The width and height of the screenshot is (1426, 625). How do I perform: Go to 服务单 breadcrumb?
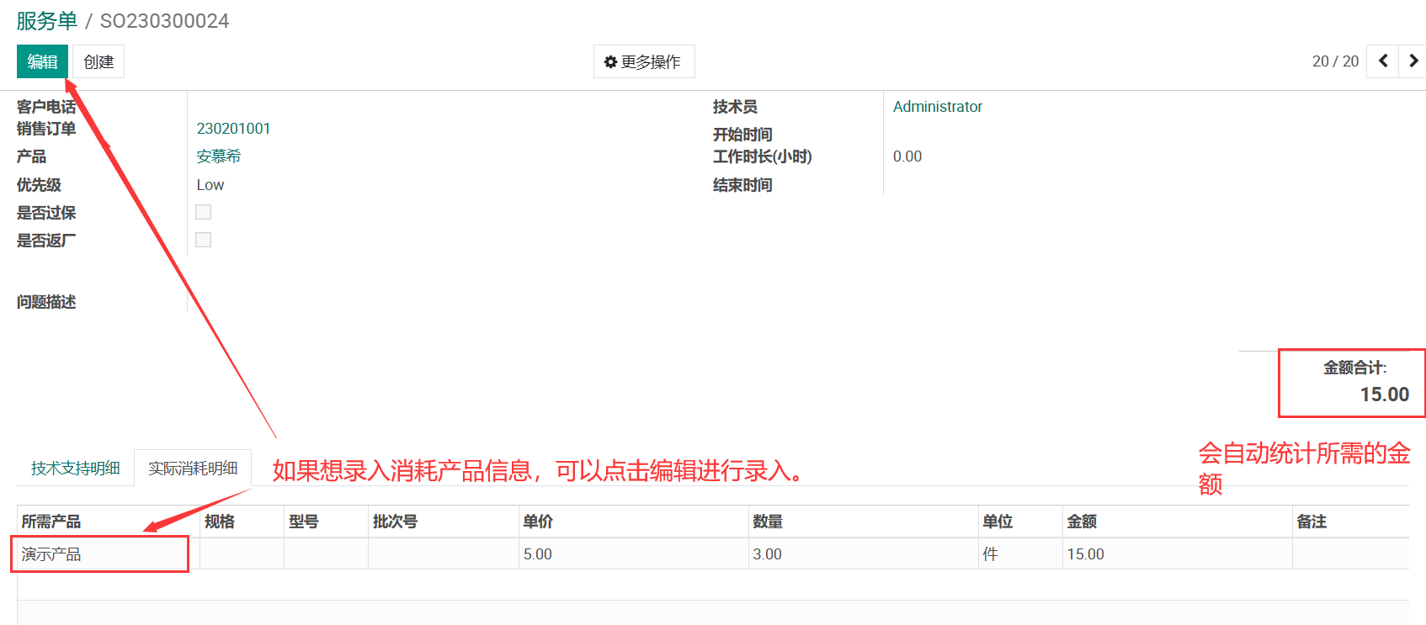pyautogui.click(x=47, y=21)
